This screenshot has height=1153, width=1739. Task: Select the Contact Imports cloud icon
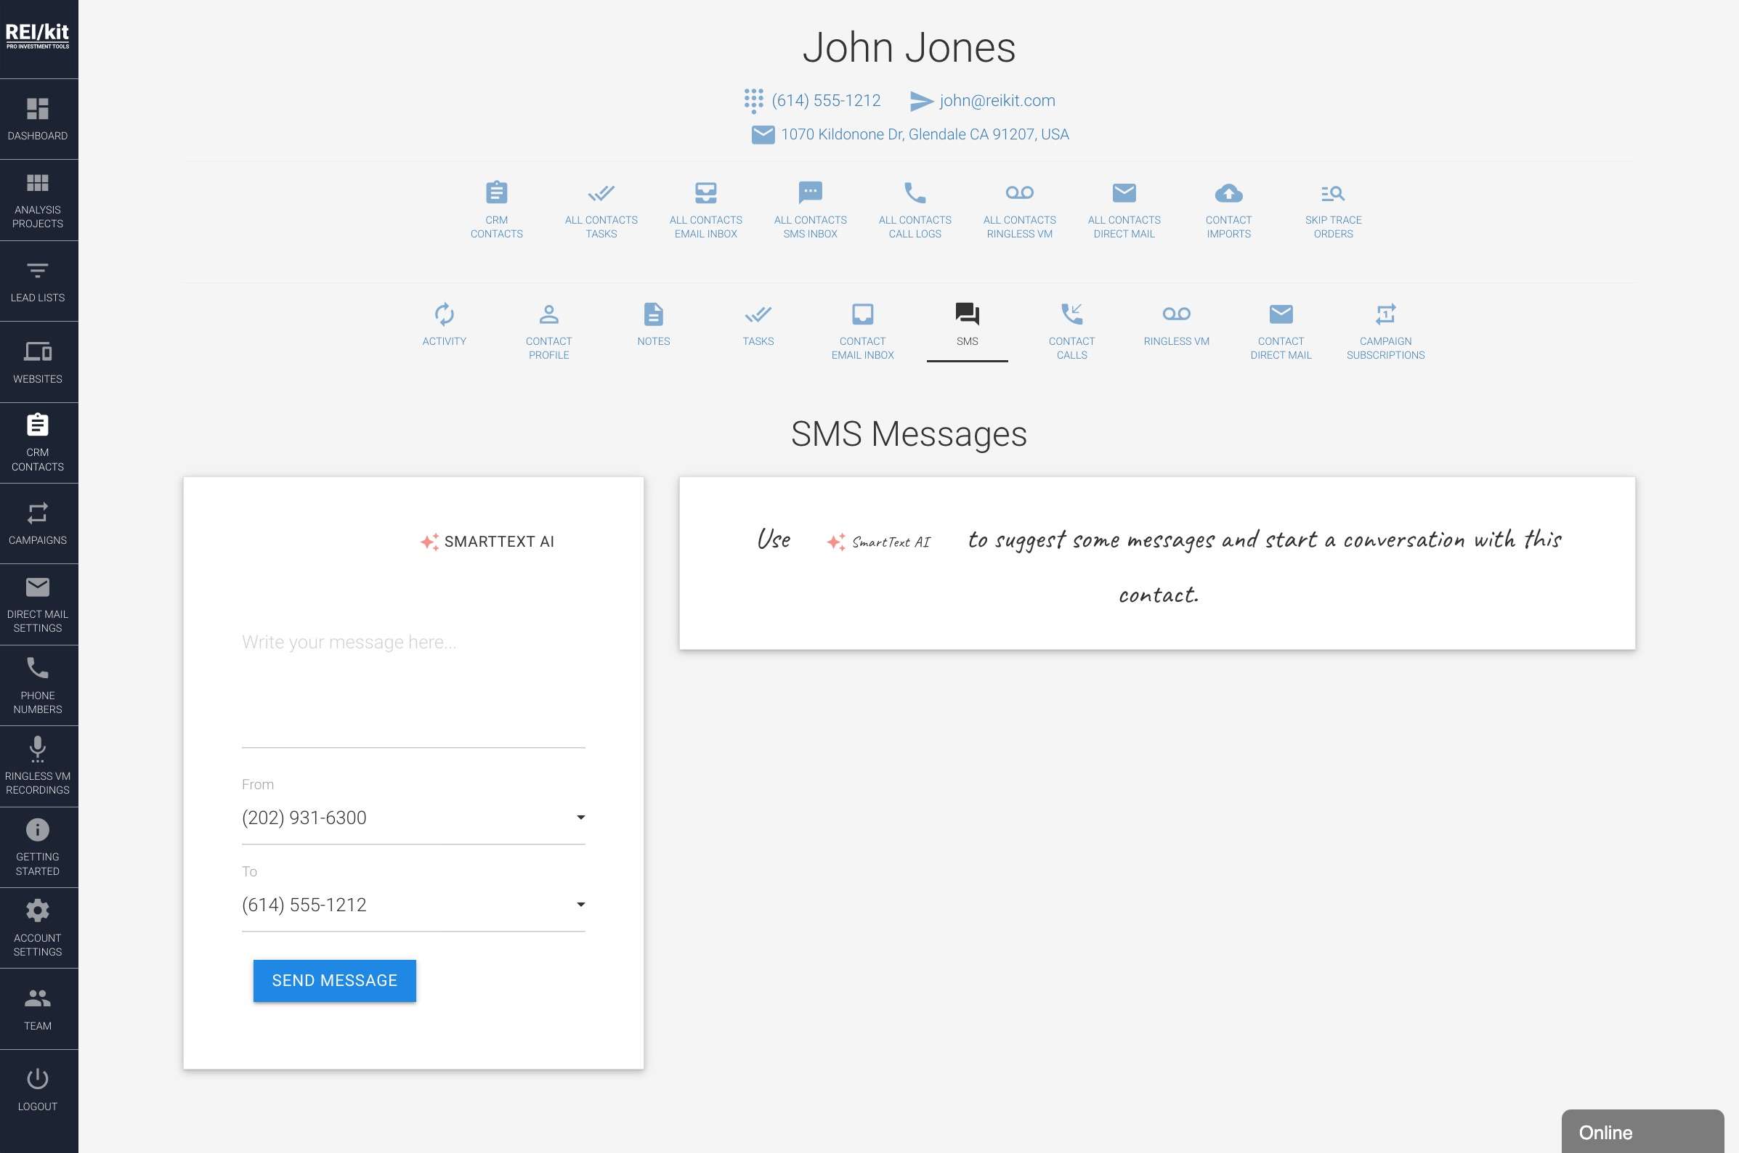click(1228, 193)
